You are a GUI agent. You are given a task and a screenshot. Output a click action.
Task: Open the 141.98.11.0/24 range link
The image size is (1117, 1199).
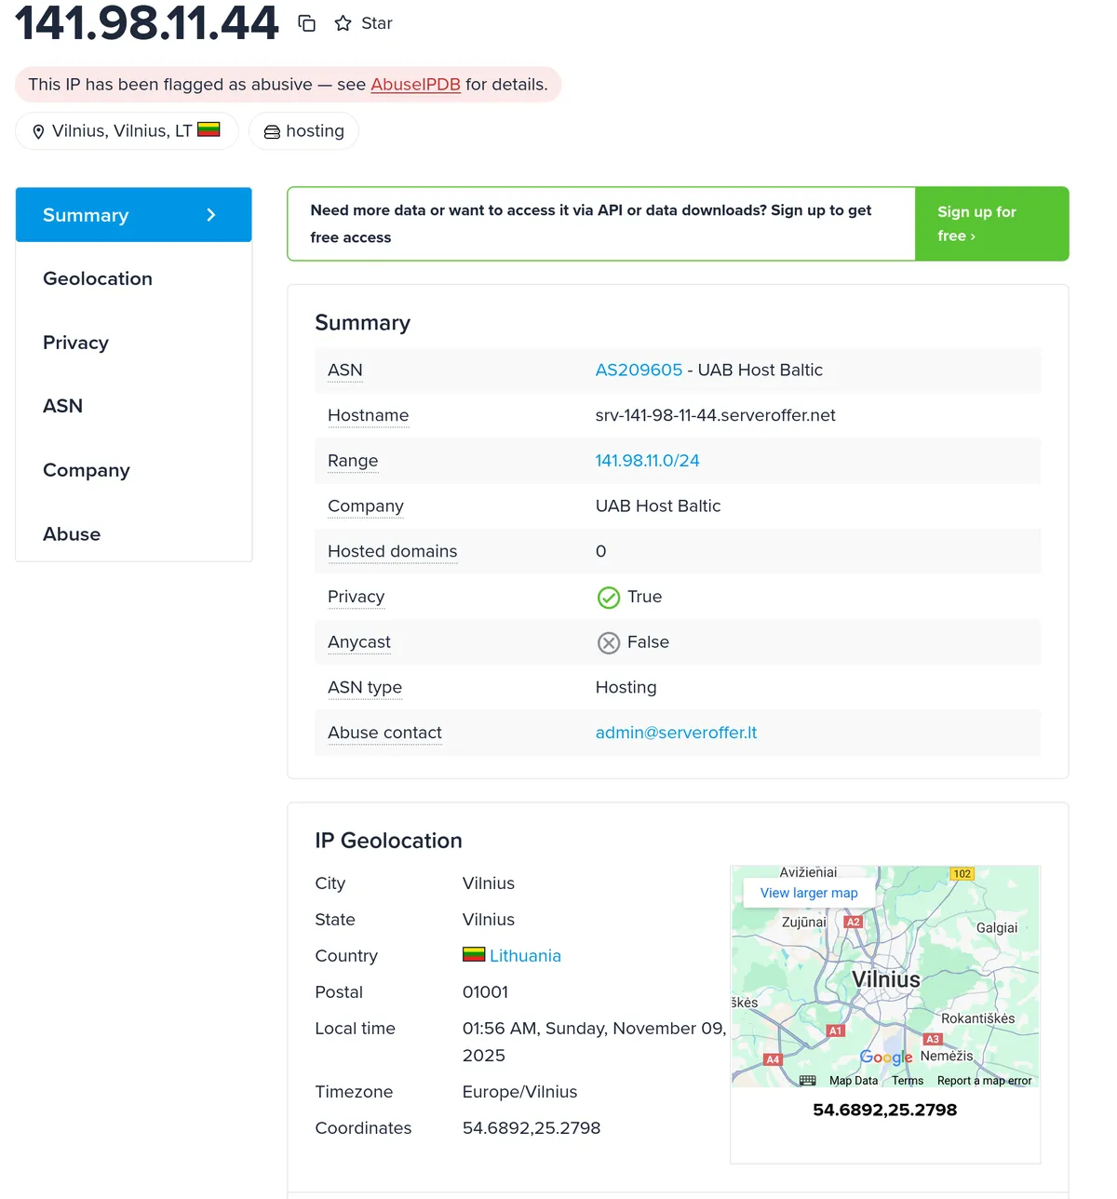click(x=647, y=460)
